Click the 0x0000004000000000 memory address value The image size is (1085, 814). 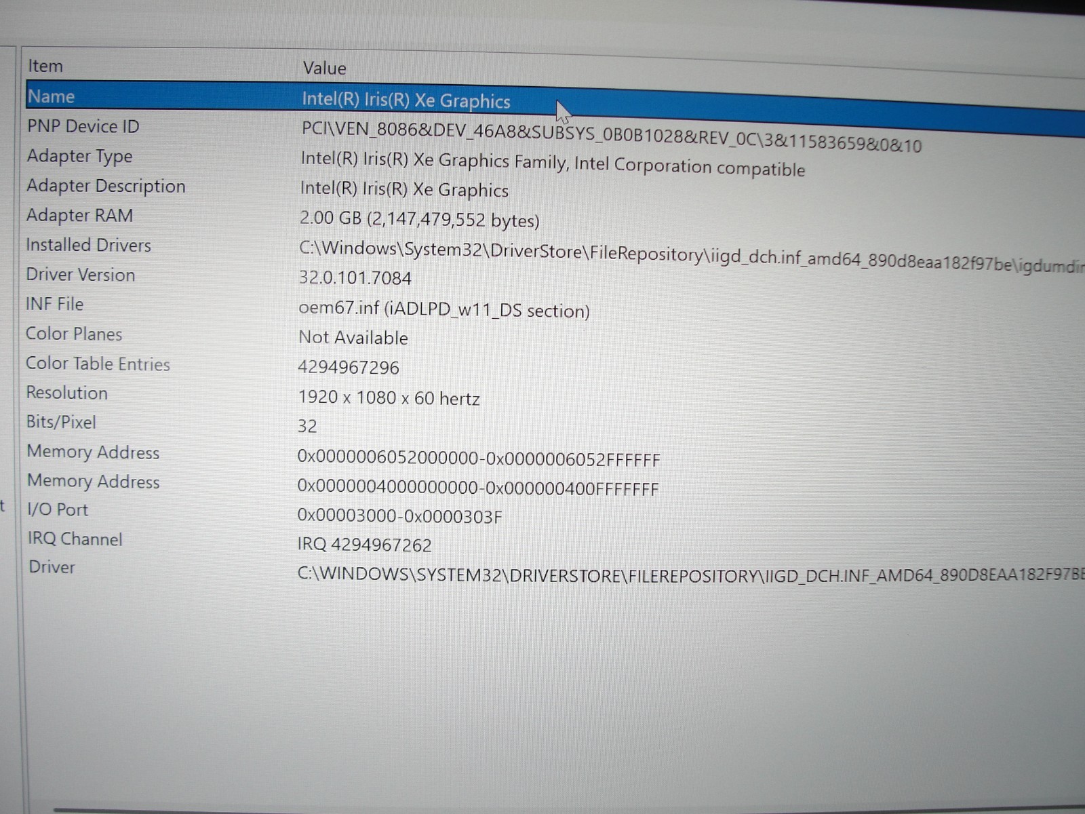478,488
